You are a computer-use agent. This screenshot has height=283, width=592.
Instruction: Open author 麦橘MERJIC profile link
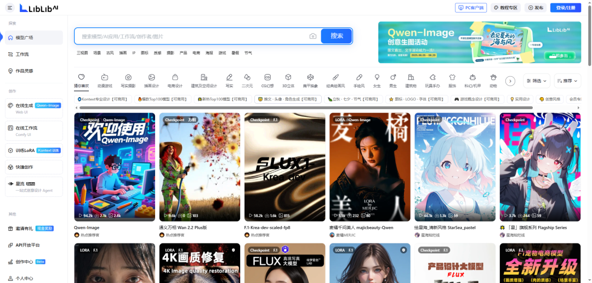pyautogui.click(x=345, y=235)
